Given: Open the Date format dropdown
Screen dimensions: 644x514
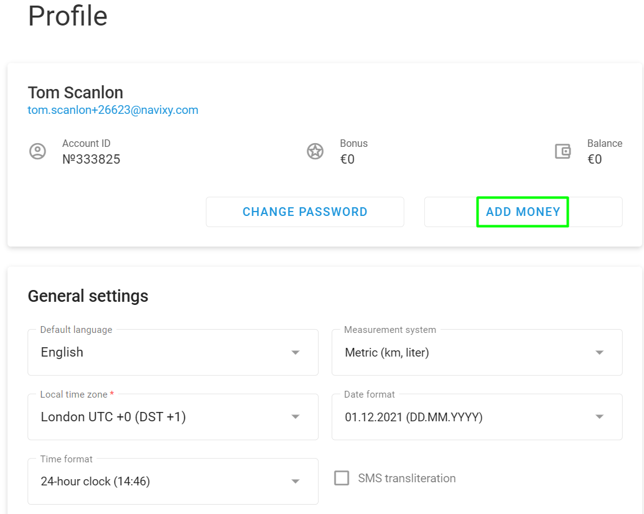Looking at the screenshot, I should tap(599, 417).
